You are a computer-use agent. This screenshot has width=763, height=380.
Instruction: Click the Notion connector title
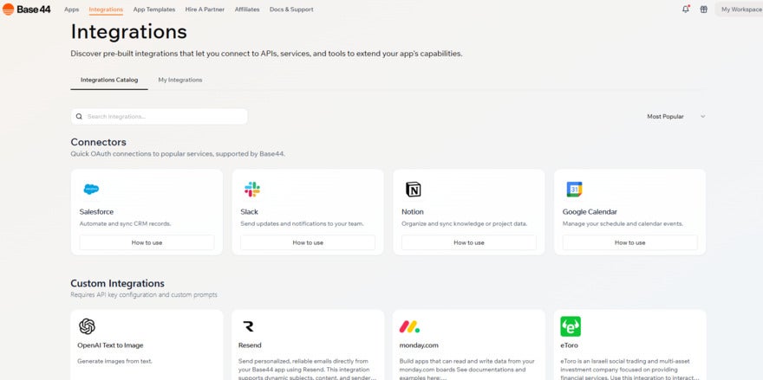(413, 212)
